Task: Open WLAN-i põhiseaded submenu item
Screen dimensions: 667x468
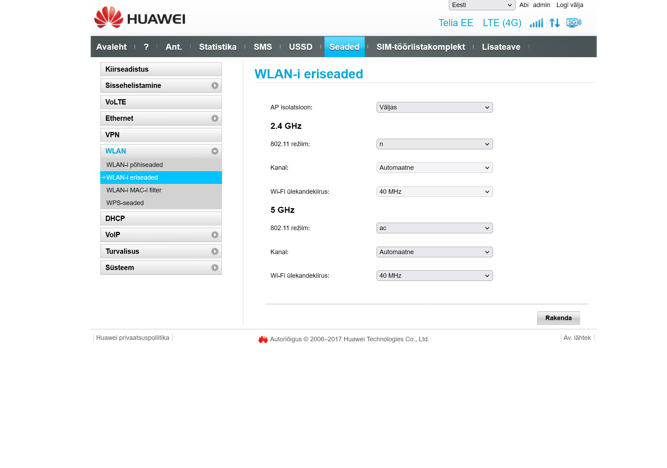Action: pos(161,165)
